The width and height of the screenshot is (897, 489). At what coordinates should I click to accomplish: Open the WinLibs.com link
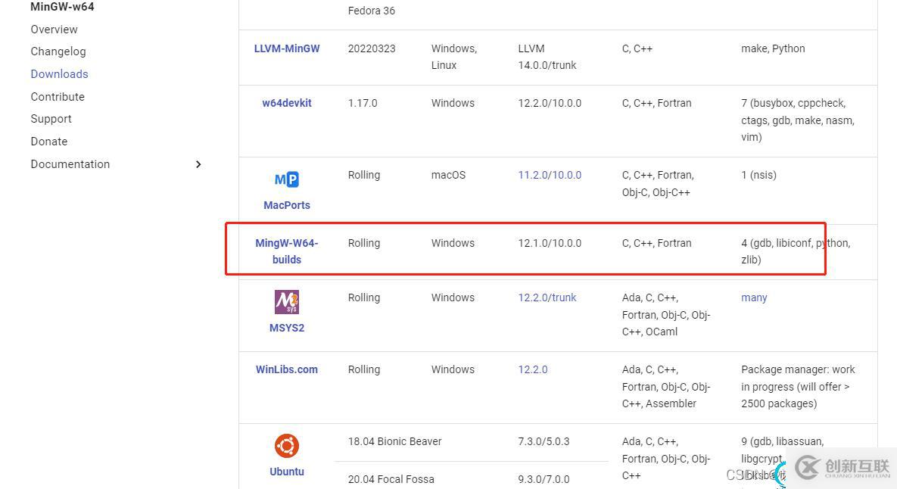[x=287, y=369]
